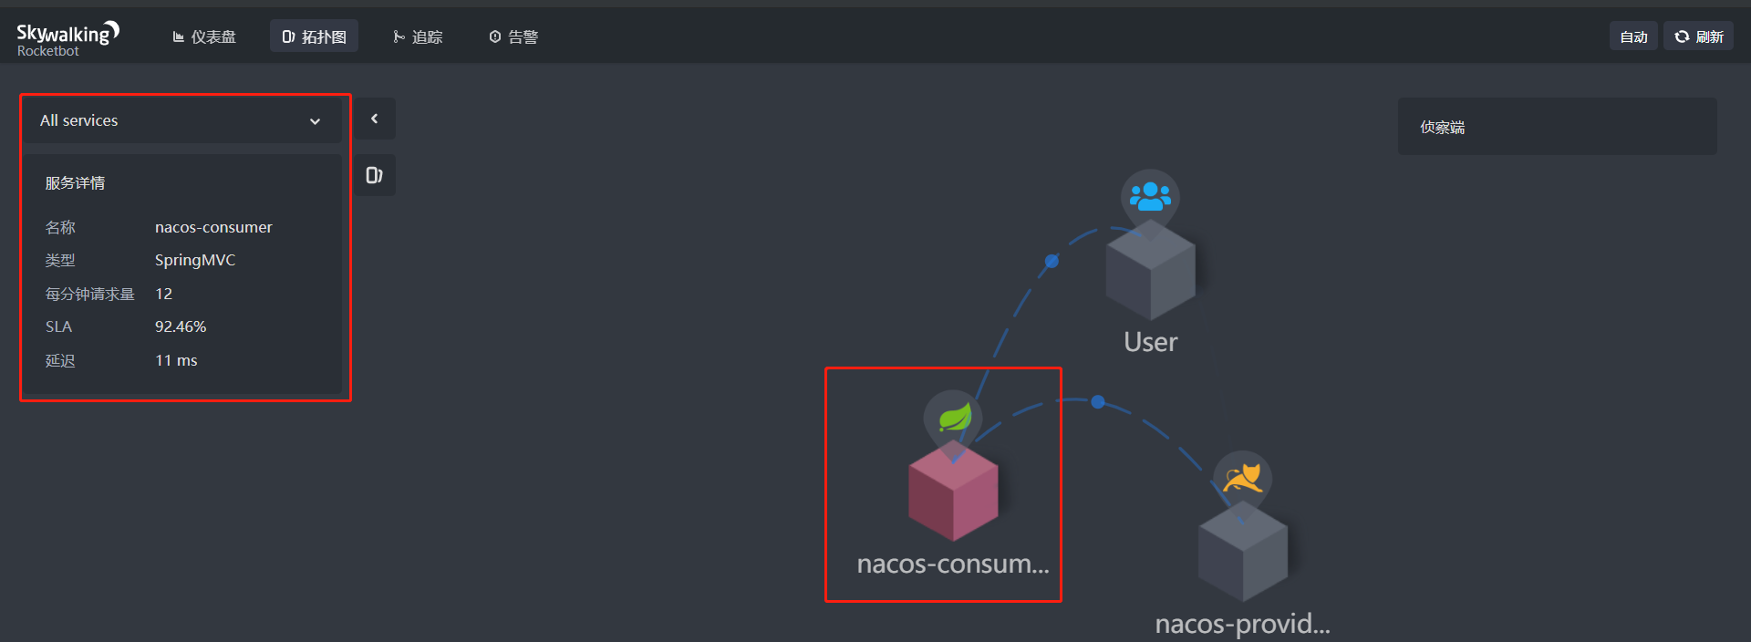Click the SpringMVC type value
Viewport: 1751px width, 642px height.
(195, 260)
